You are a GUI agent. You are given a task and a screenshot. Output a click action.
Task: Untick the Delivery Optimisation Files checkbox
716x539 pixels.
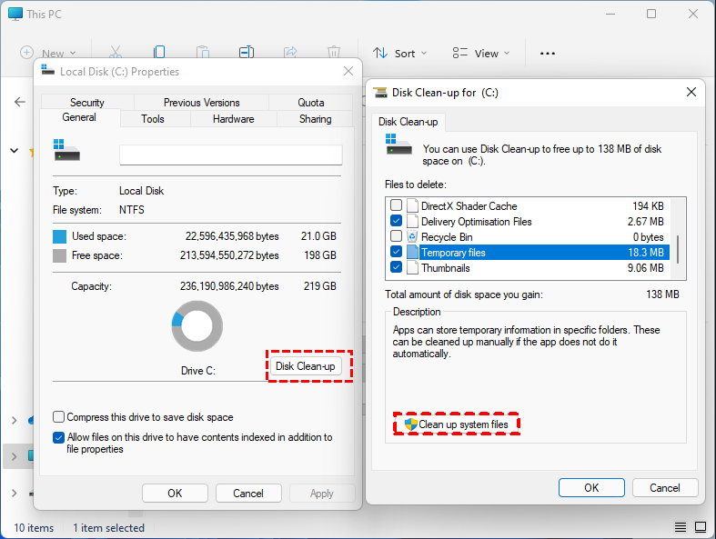[397, 221]
